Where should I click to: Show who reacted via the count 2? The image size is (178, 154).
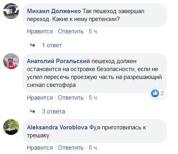coord(162,93)
